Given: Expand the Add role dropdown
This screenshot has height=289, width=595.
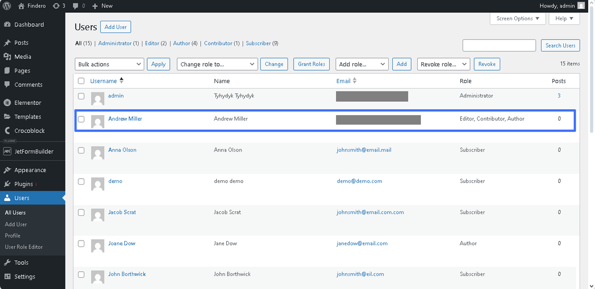Looking at the screenshot, I should 360,64.
